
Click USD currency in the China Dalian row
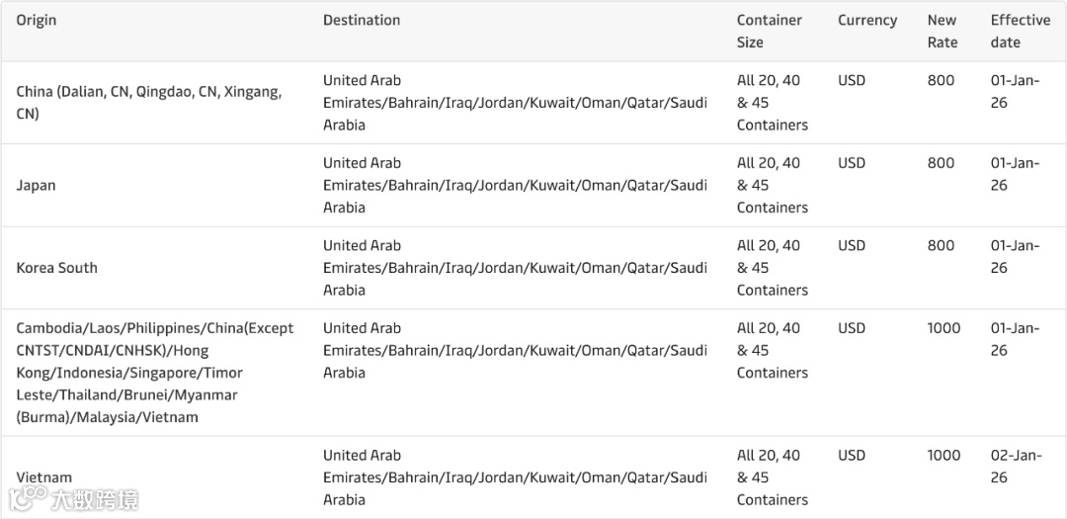click(851, 80)
